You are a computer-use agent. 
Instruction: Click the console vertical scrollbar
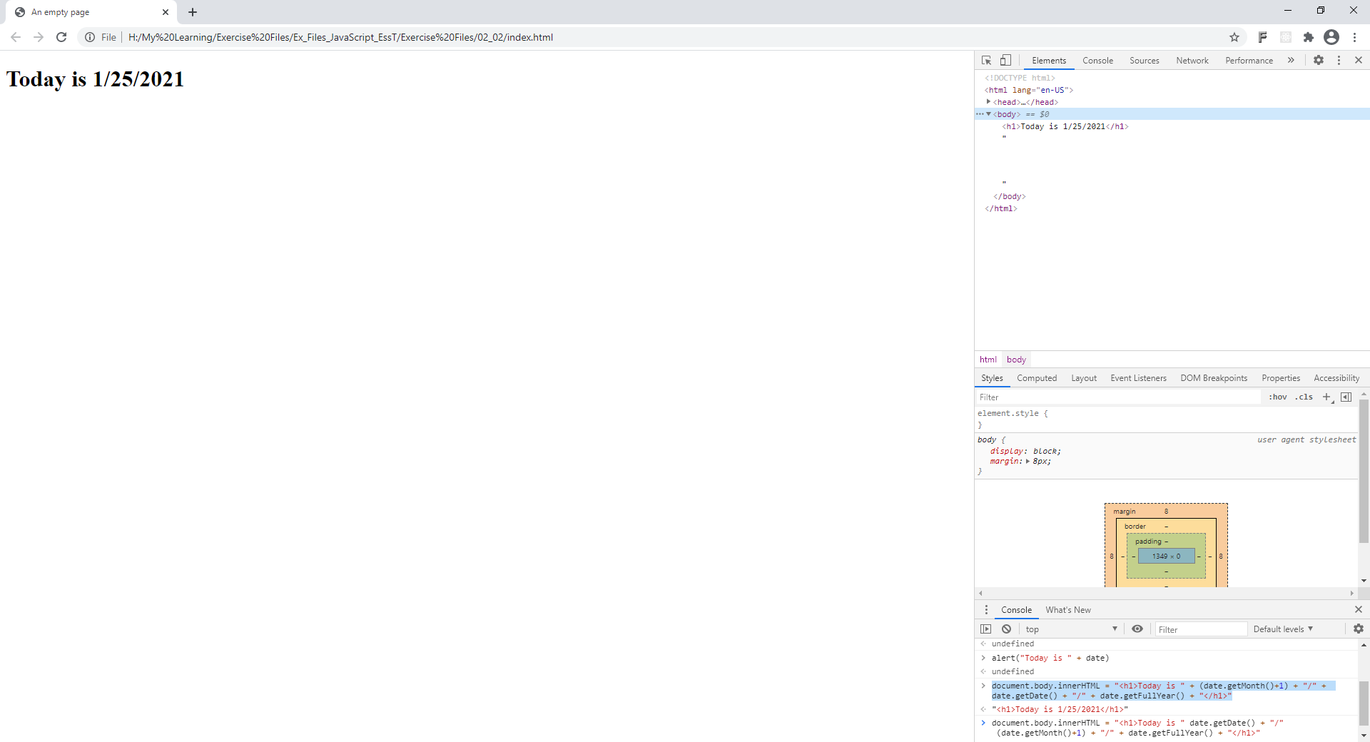1364,703
